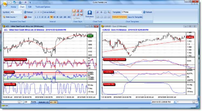Screen dimensions: 202x111
Task: Click the ACL chart window title icon
Action: (4, 26)
